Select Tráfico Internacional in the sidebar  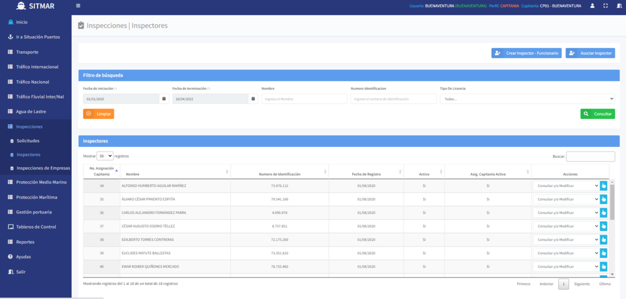tap(37, 67)
